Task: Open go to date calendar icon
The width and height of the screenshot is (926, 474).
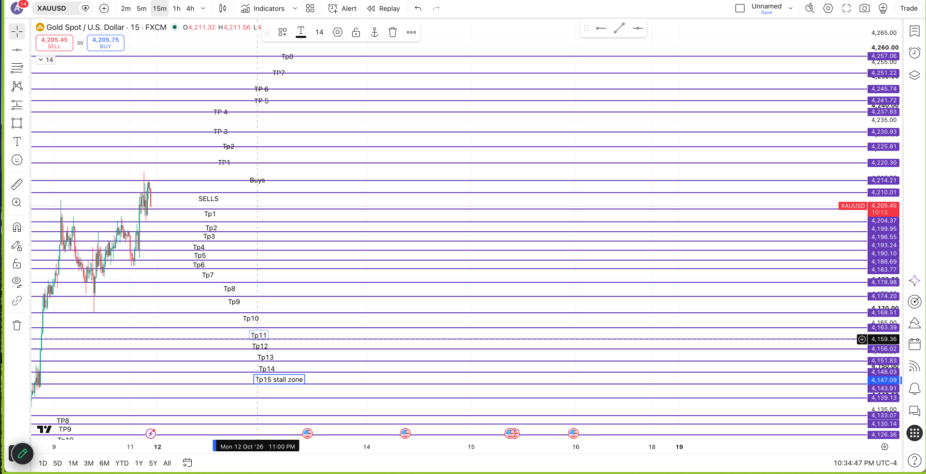Action: click(187, 463)
